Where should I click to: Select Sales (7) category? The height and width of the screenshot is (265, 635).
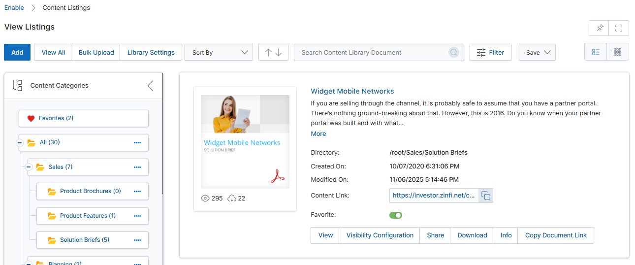pyautogui.click(x=88, y=167)
